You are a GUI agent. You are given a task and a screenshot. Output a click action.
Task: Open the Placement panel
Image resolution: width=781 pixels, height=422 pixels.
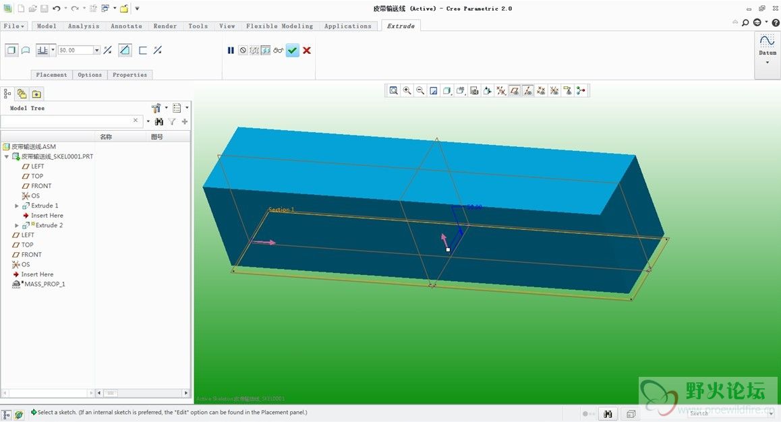51,75
